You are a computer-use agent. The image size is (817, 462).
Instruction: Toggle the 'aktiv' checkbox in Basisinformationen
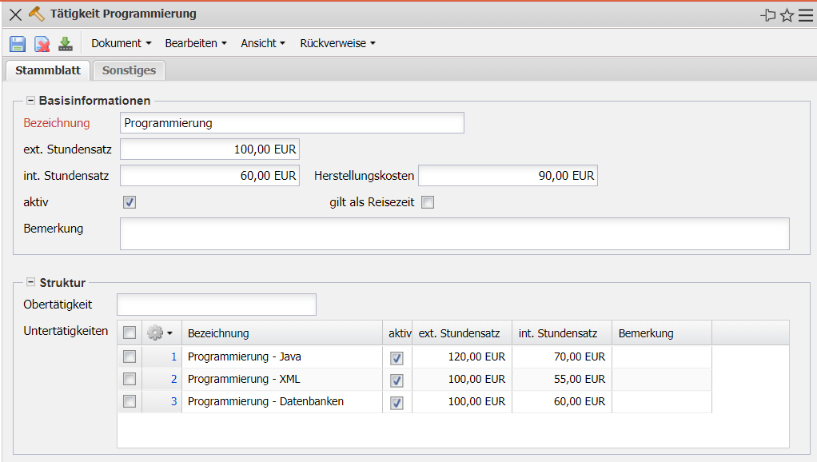coord(130,203)
